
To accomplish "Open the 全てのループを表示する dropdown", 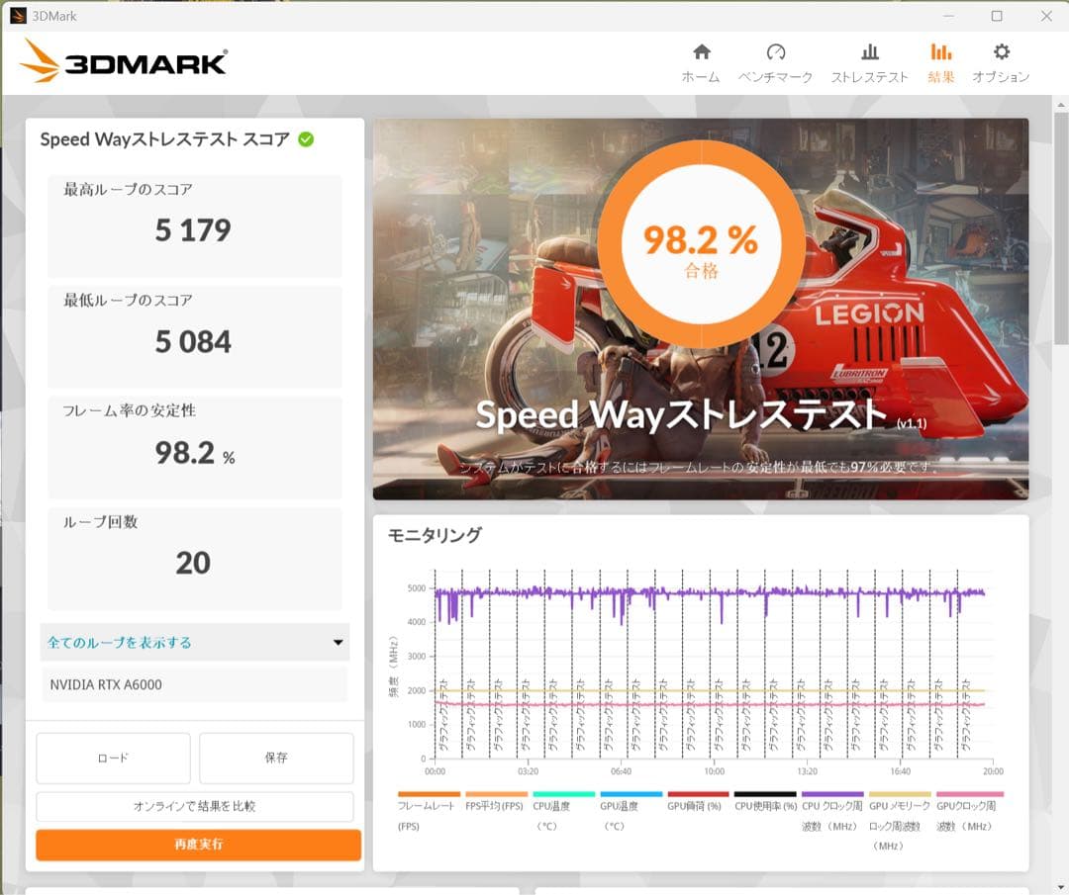I will click(194, 643).
